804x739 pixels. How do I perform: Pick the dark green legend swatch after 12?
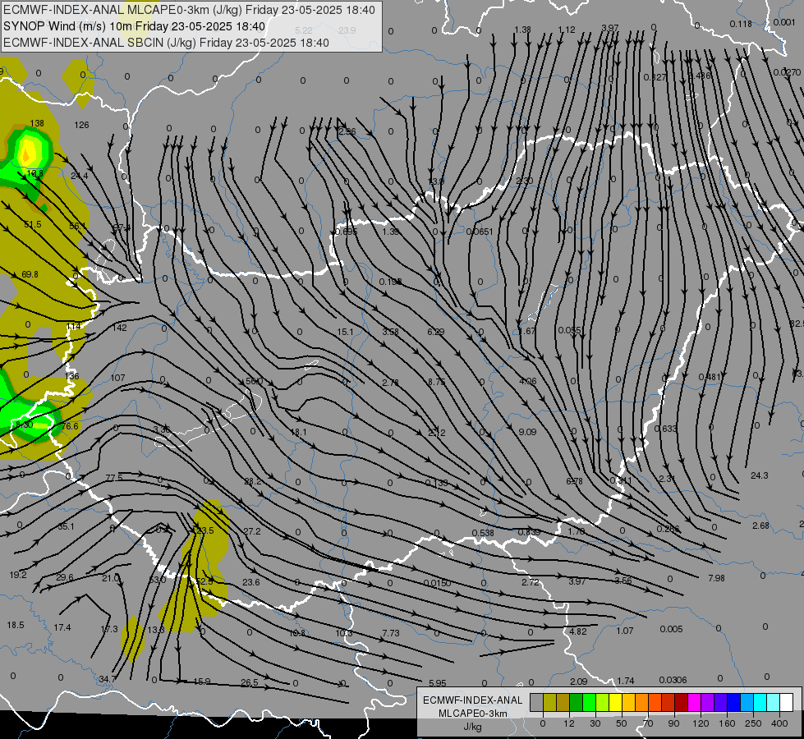click(576, 703)
